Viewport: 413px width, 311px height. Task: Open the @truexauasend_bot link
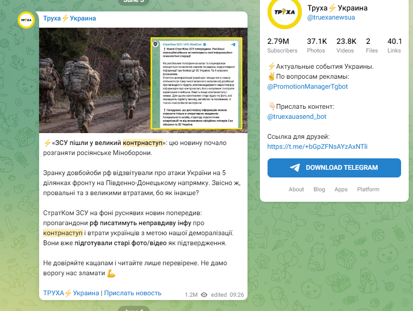click(297, 117)
